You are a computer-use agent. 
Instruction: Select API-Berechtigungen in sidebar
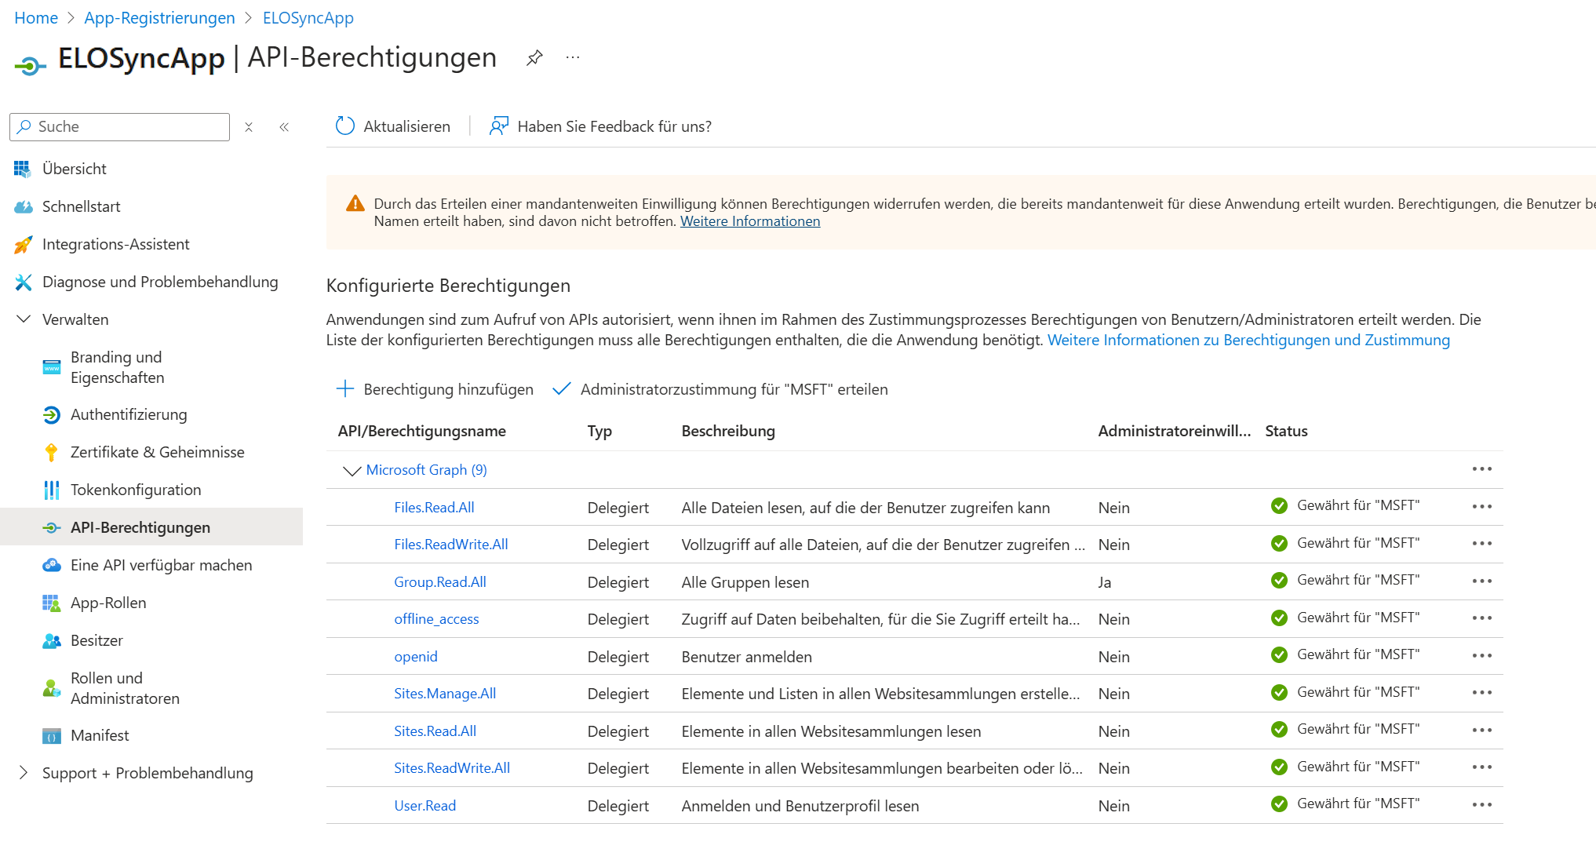pos(151,527)
